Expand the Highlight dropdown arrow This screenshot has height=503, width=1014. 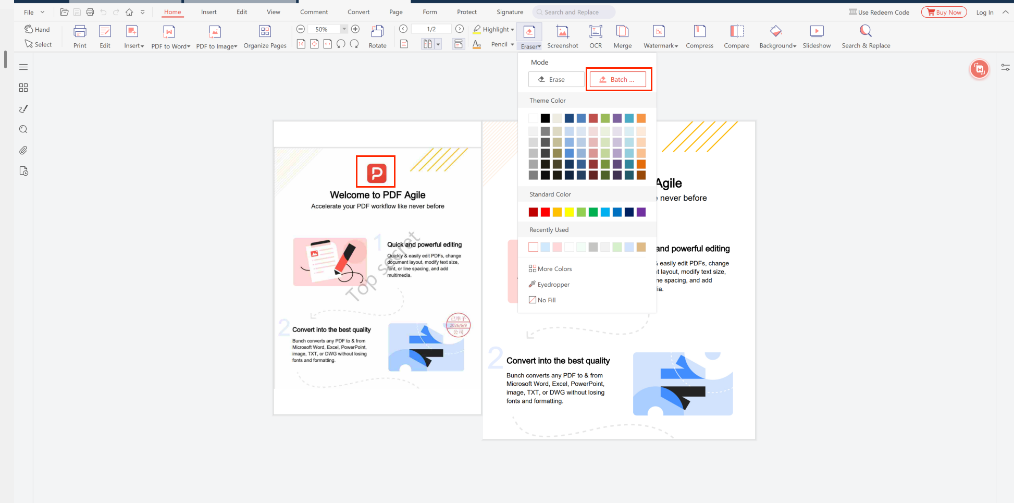(512, 30)
